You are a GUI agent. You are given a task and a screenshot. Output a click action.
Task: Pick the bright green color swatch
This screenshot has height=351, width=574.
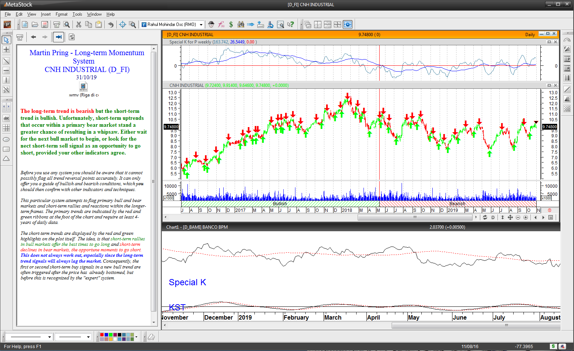tap(111, 335)
